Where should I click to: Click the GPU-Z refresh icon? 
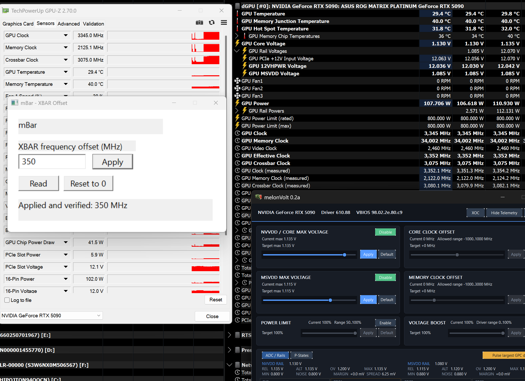tap(212, 23)
